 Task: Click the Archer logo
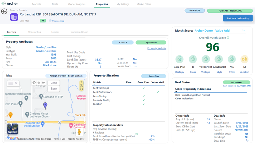(x=10, y=3)
